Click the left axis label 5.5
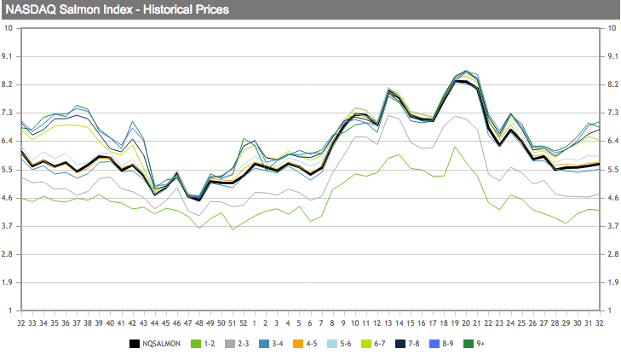 7,170
